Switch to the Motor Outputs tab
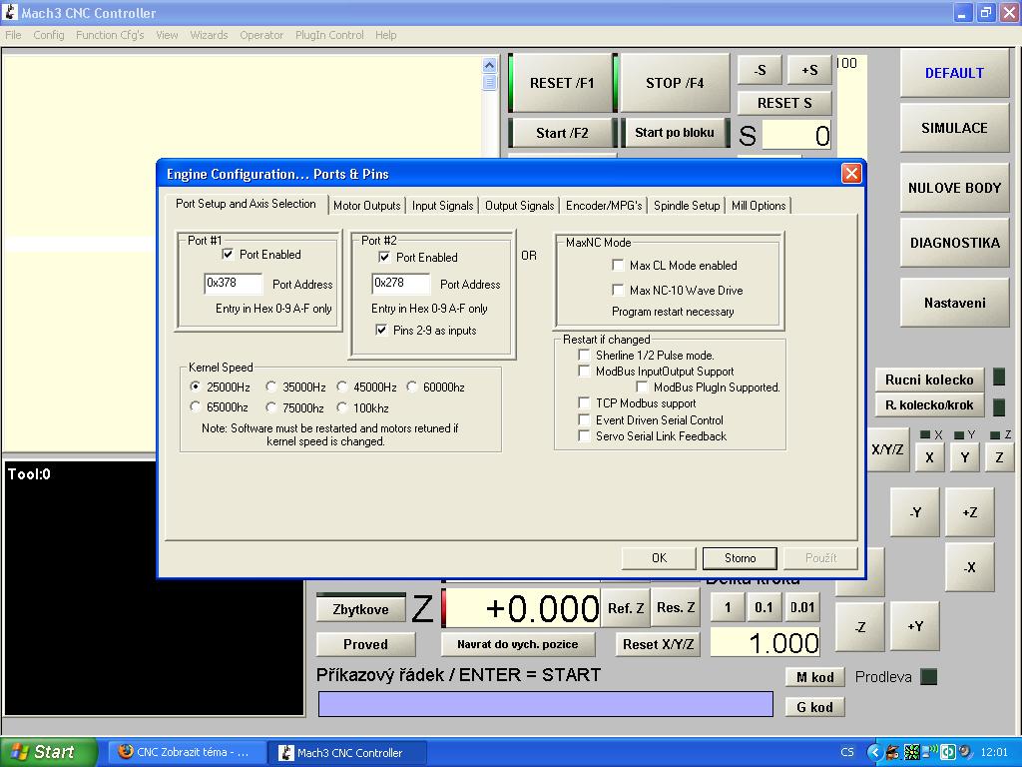The height and width of the screenshot is (767, 1022). coord(366,206)
